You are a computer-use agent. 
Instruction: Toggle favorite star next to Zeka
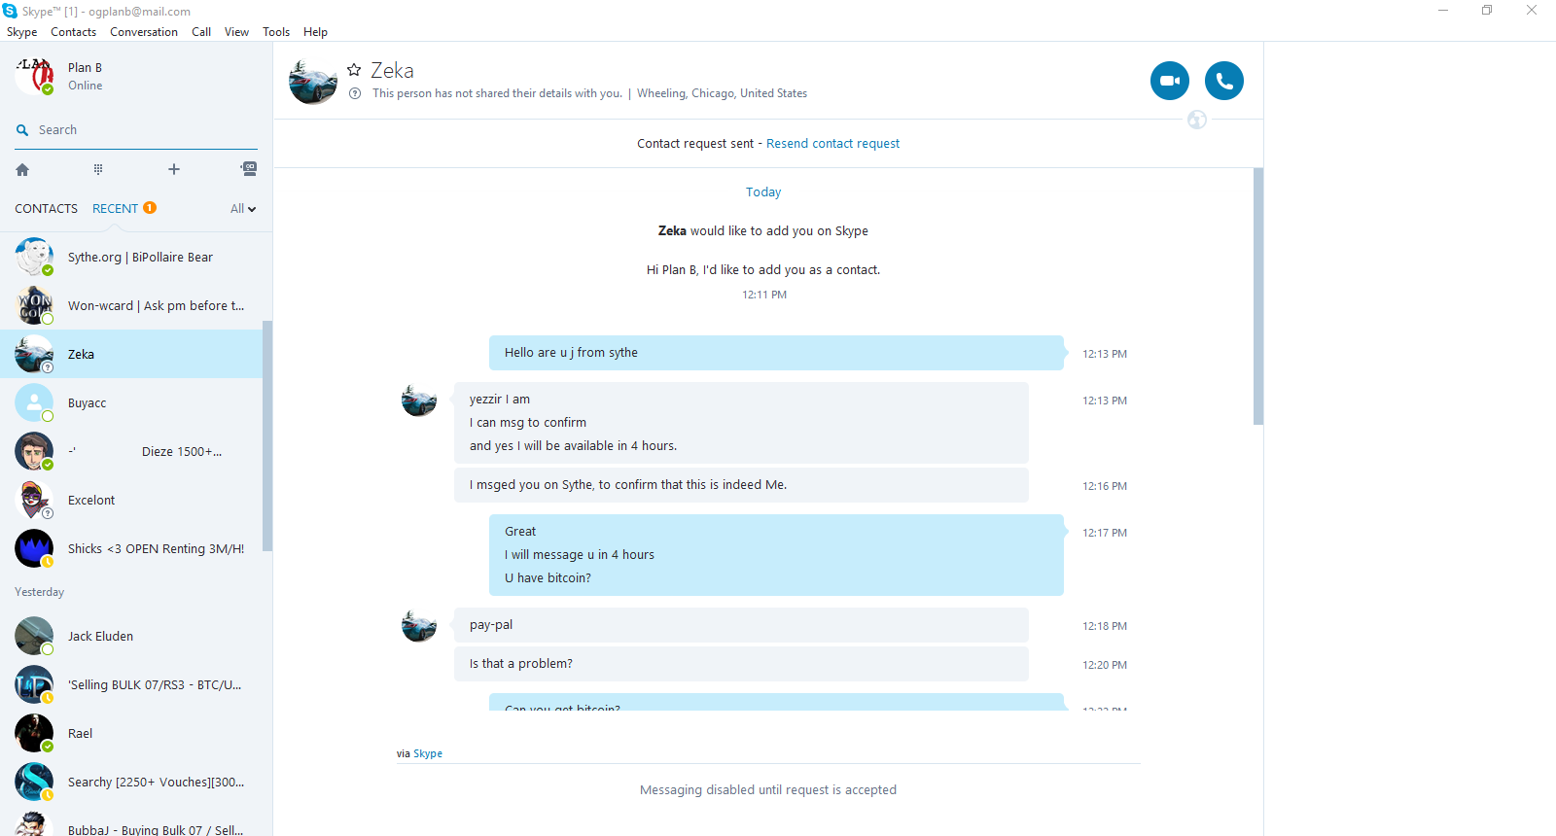coord(354,70)
